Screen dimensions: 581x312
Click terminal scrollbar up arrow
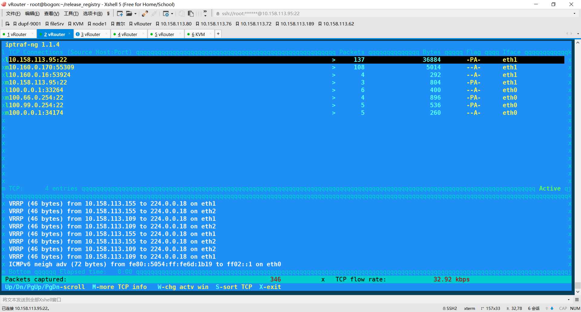tap(578, 43)
